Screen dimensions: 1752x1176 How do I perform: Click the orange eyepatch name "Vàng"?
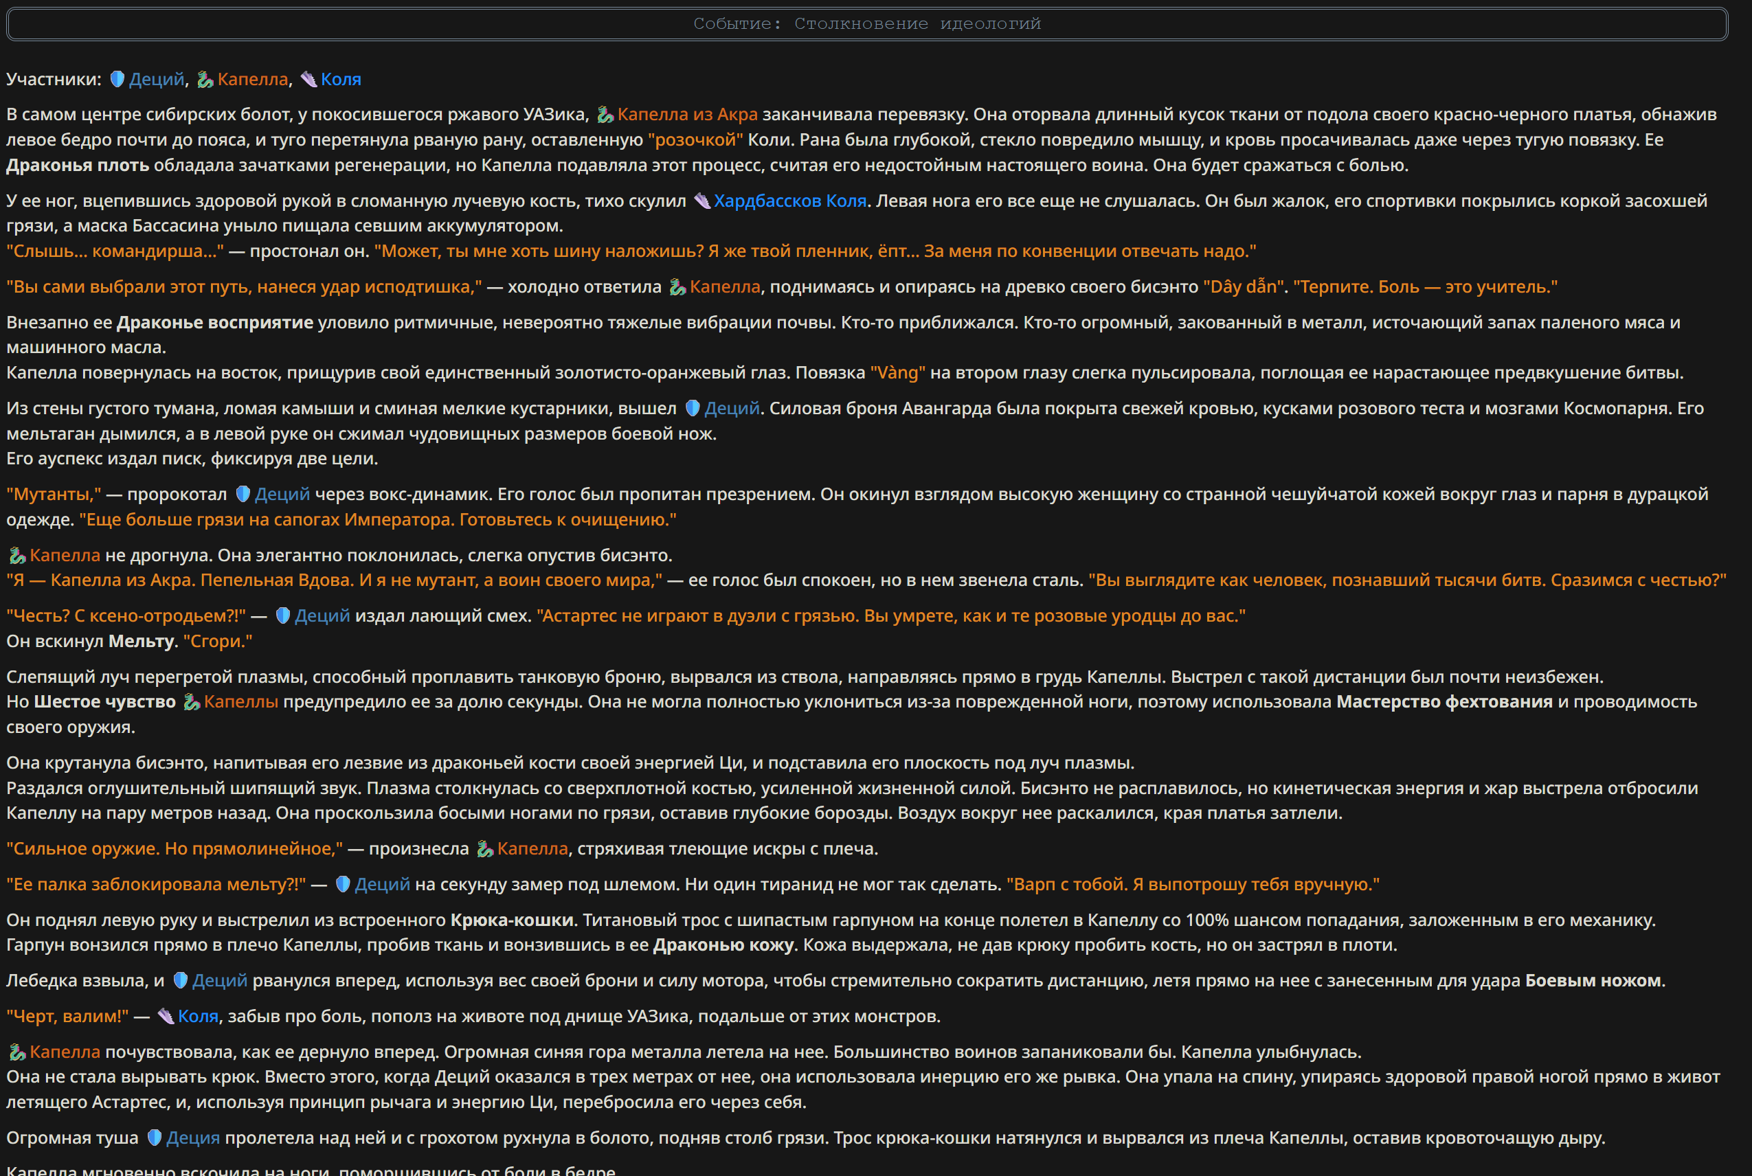click(898, 373)
